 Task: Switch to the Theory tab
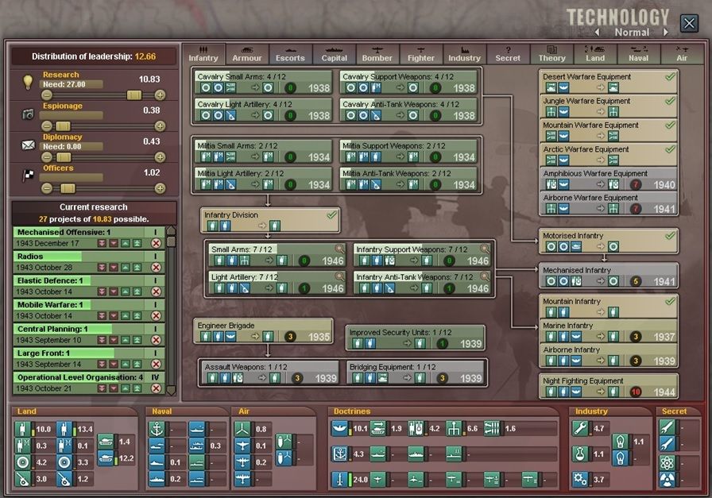tap(551, 54)
